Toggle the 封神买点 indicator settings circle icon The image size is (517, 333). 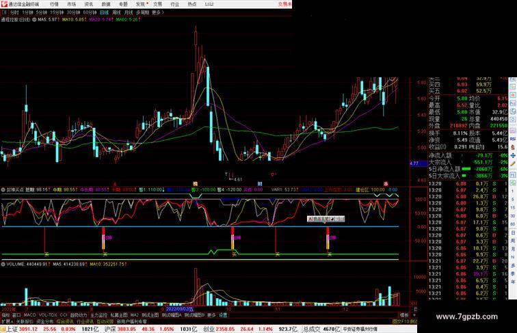[3, 190]
